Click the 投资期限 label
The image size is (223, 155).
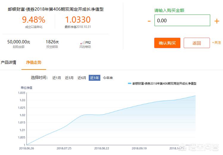pyautogui.click(x=52, y=47)
